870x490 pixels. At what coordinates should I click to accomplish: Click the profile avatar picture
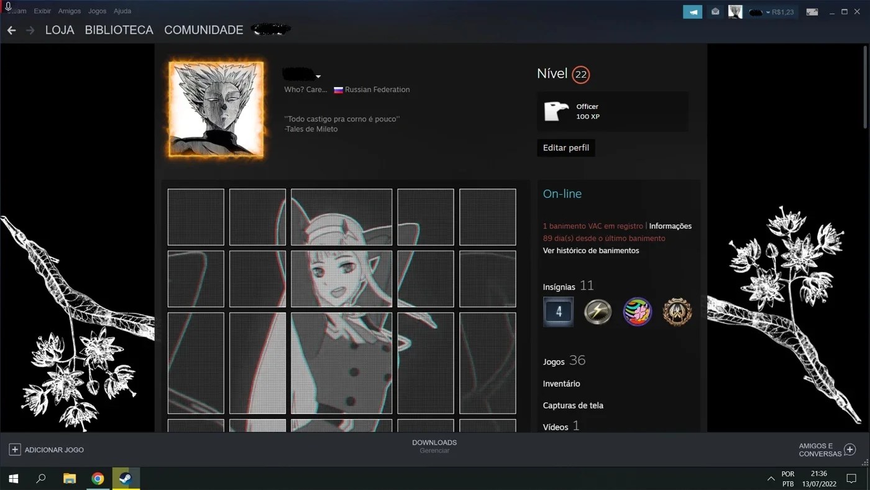pos(216,109)
